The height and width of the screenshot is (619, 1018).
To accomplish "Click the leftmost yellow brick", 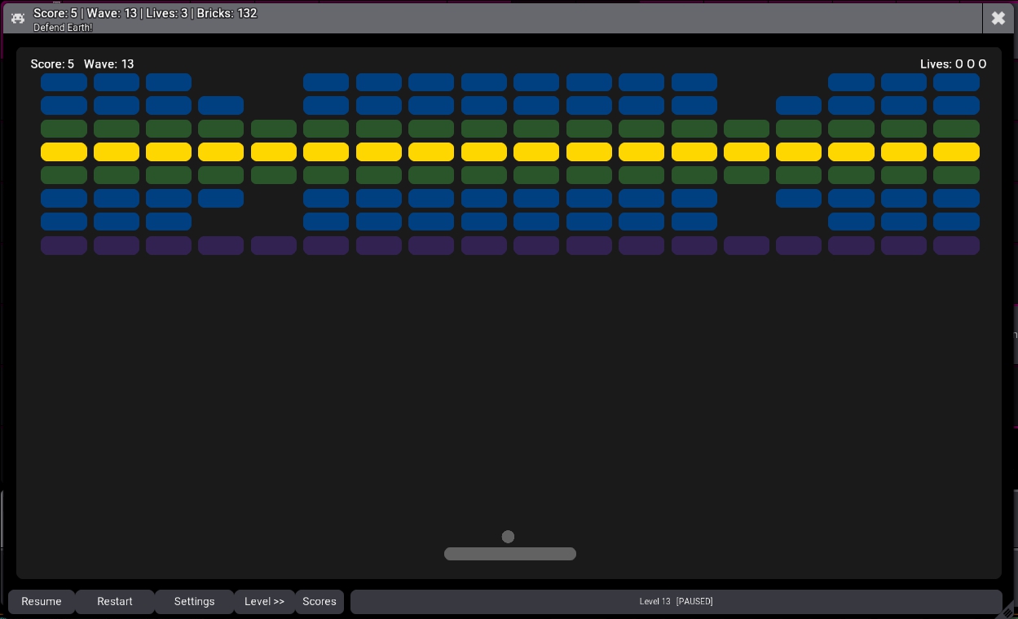I will point(64,151).
